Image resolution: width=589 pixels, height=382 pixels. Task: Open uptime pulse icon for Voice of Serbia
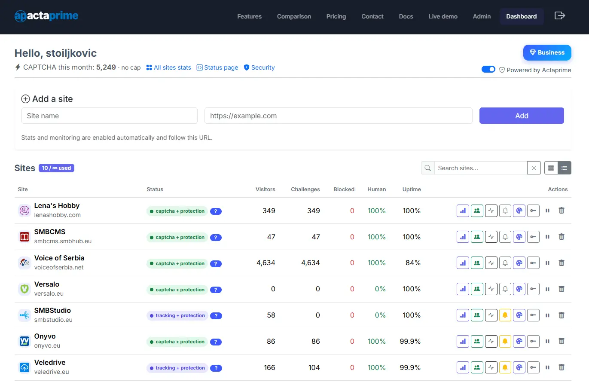491,263
